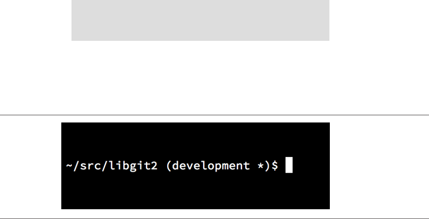Click the opening parenthesis before development
Screen dimensions: 429x219
pos(168,165)
